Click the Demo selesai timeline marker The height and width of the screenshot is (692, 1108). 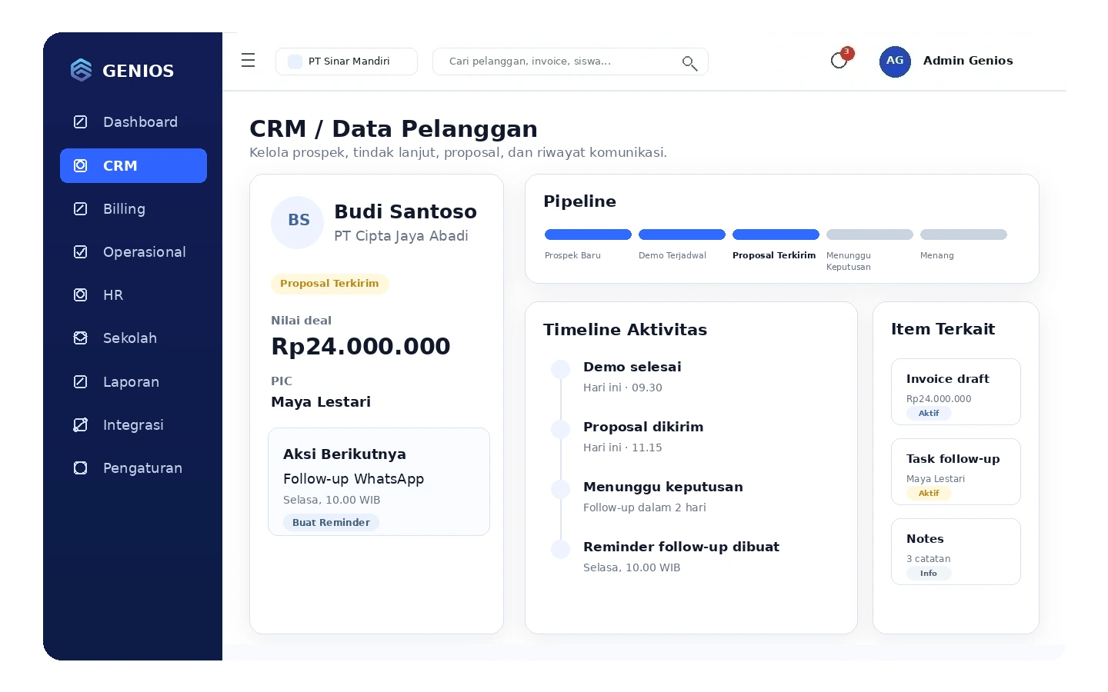pyautogui.click(x=561, y=369)
